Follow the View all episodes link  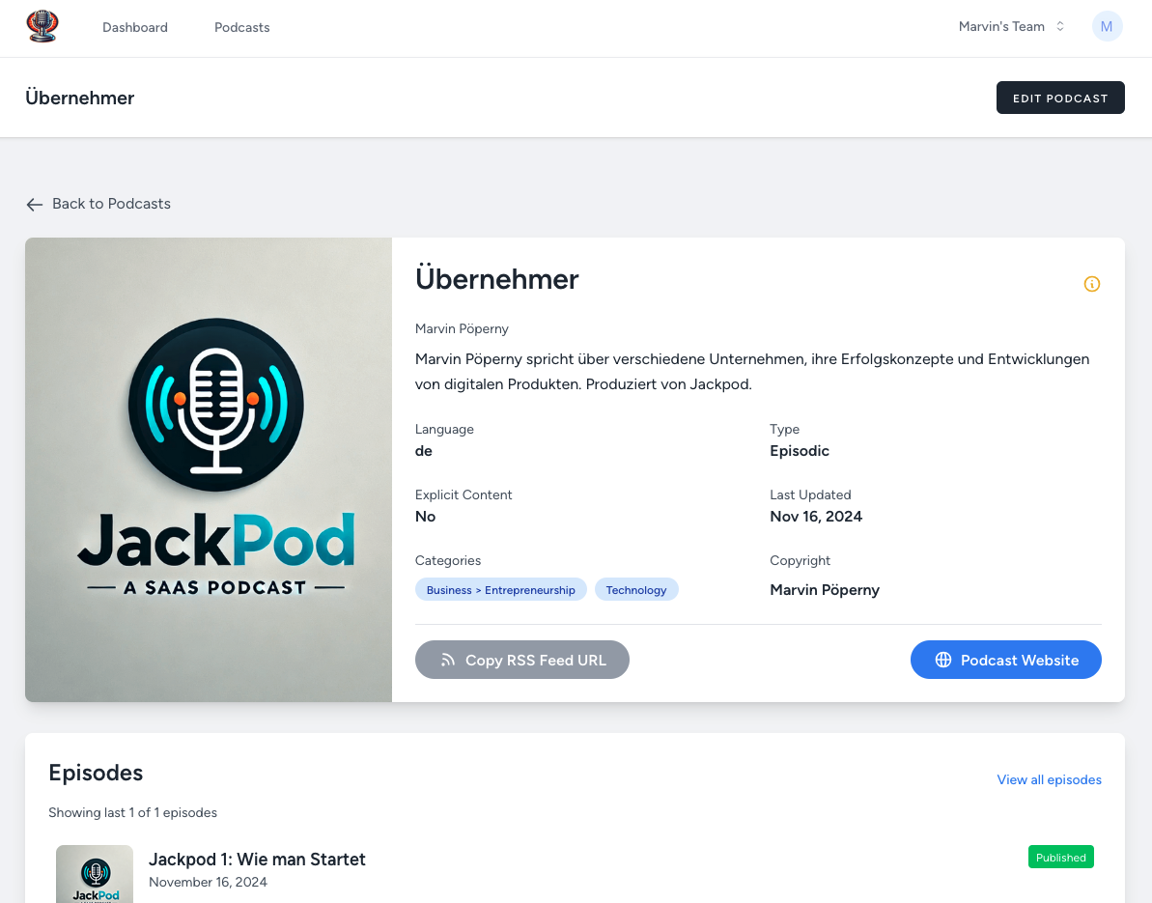pos(1049,779)
